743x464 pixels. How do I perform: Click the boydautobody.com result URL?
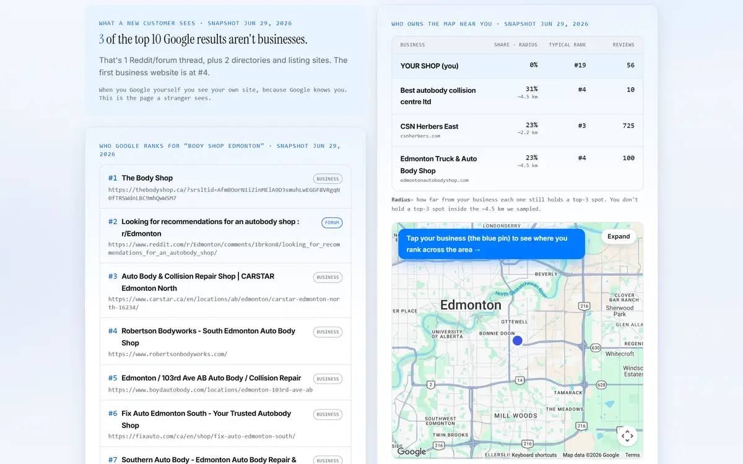[211, 390]
